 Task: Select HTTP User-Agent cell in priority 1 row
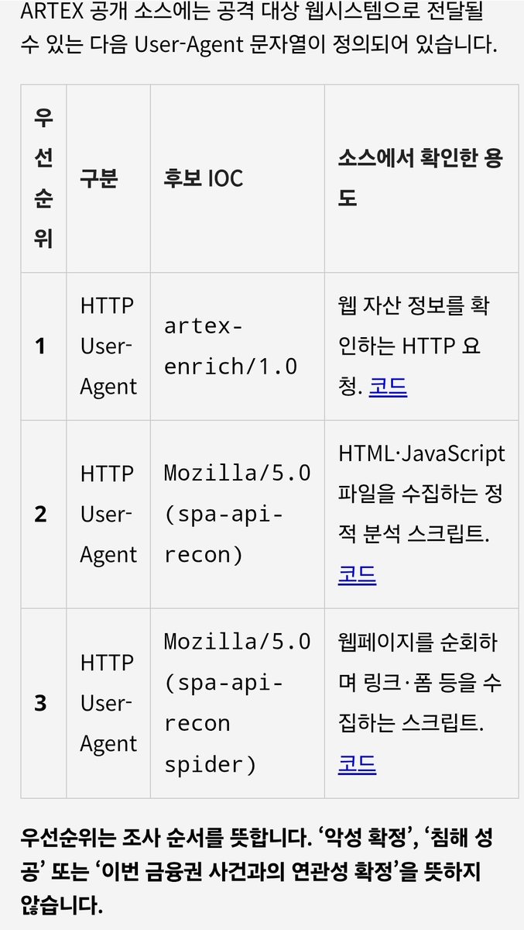click(108, 346)
